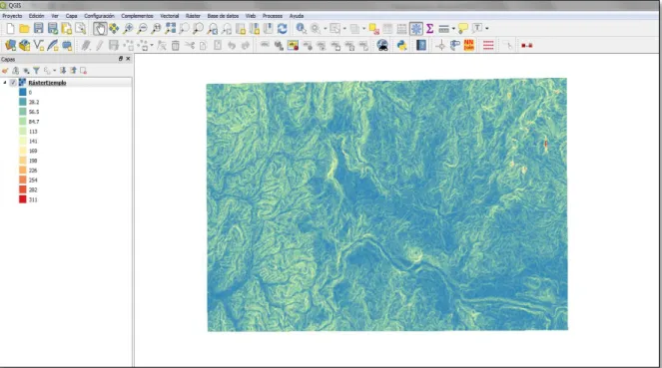Open the text annotation dropdown arrow
The image size is (662, 368).
point(487,29)
